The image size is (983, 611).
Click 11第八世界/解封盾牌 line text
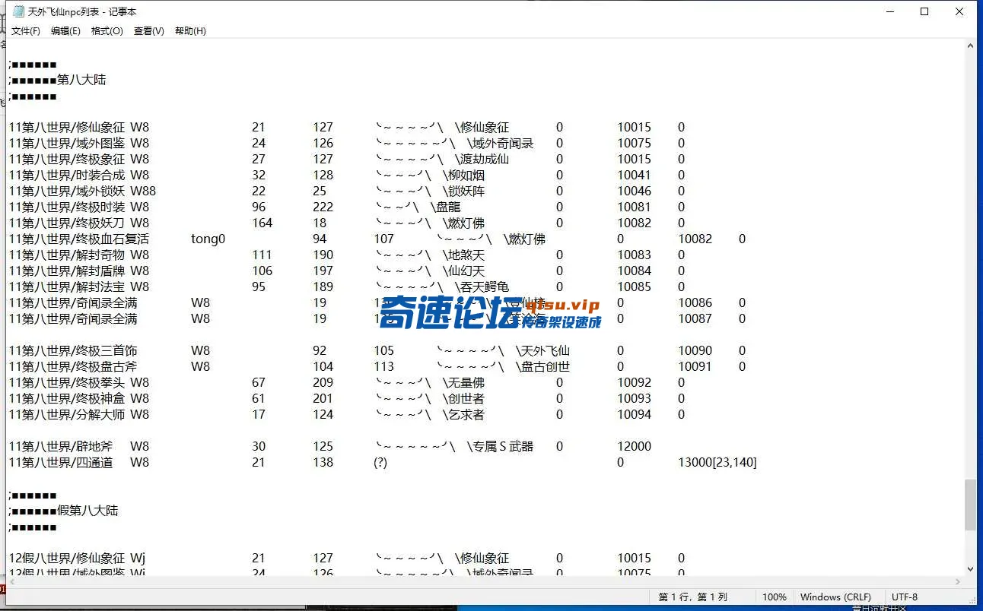[x=67, y=271]
